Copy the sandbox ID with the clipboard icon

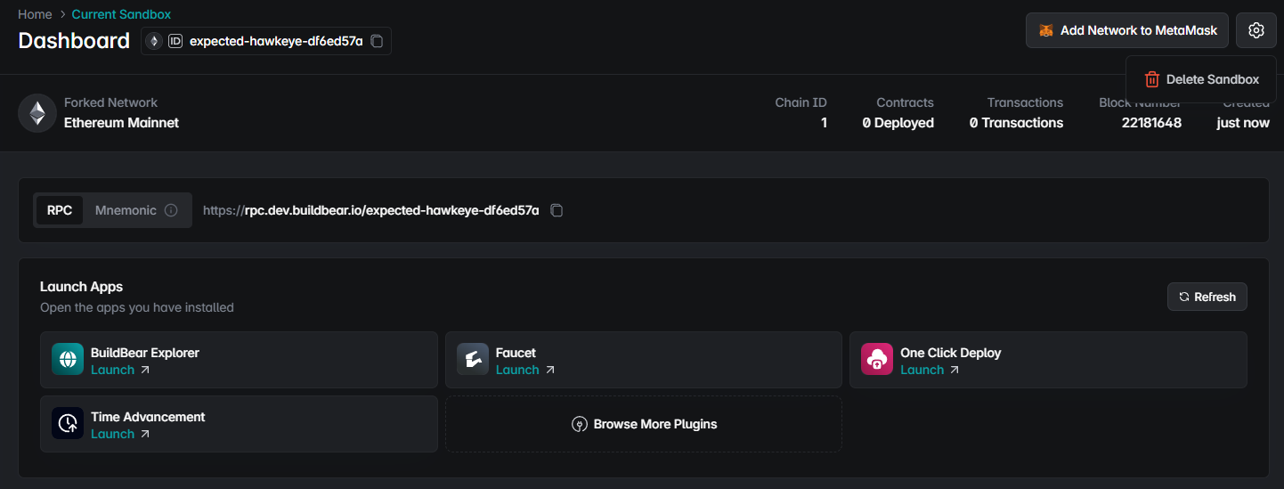point(377,41)
